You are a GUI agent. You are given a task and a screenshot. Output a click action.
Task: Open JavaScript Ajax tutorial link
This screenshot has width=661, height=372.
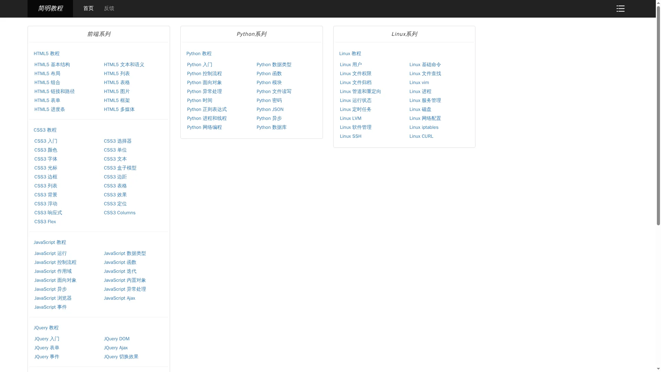tap(119, 298)
